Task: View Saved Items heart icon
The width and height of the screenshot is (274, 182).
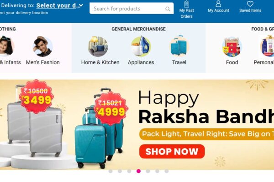Action: pyautogui.click(x=250, y=4)
